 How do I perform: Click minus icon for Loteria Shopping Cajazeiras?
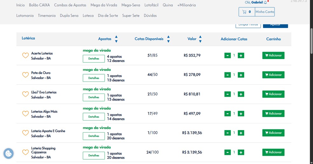point(227,152)
